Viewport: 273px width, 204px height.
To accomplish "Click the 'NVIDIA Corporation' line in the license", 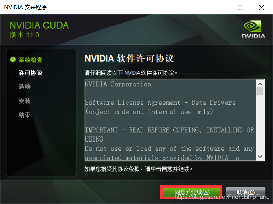I will click(118, 84).
